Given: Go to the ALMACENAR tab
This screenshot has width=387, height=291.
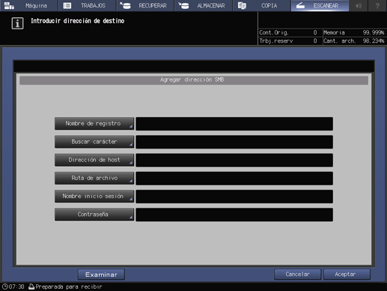Looking at the screenshot, I should tap(204, 5).
